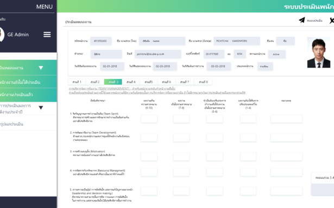Screen dimensions: 334x208
Task: Click Leadership and decision making box under (5-6)
Action: 215,191
